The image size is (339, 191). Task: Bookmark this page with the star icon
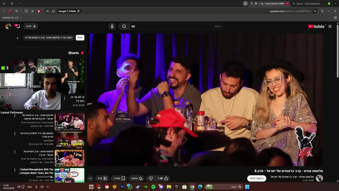(48, 11)
